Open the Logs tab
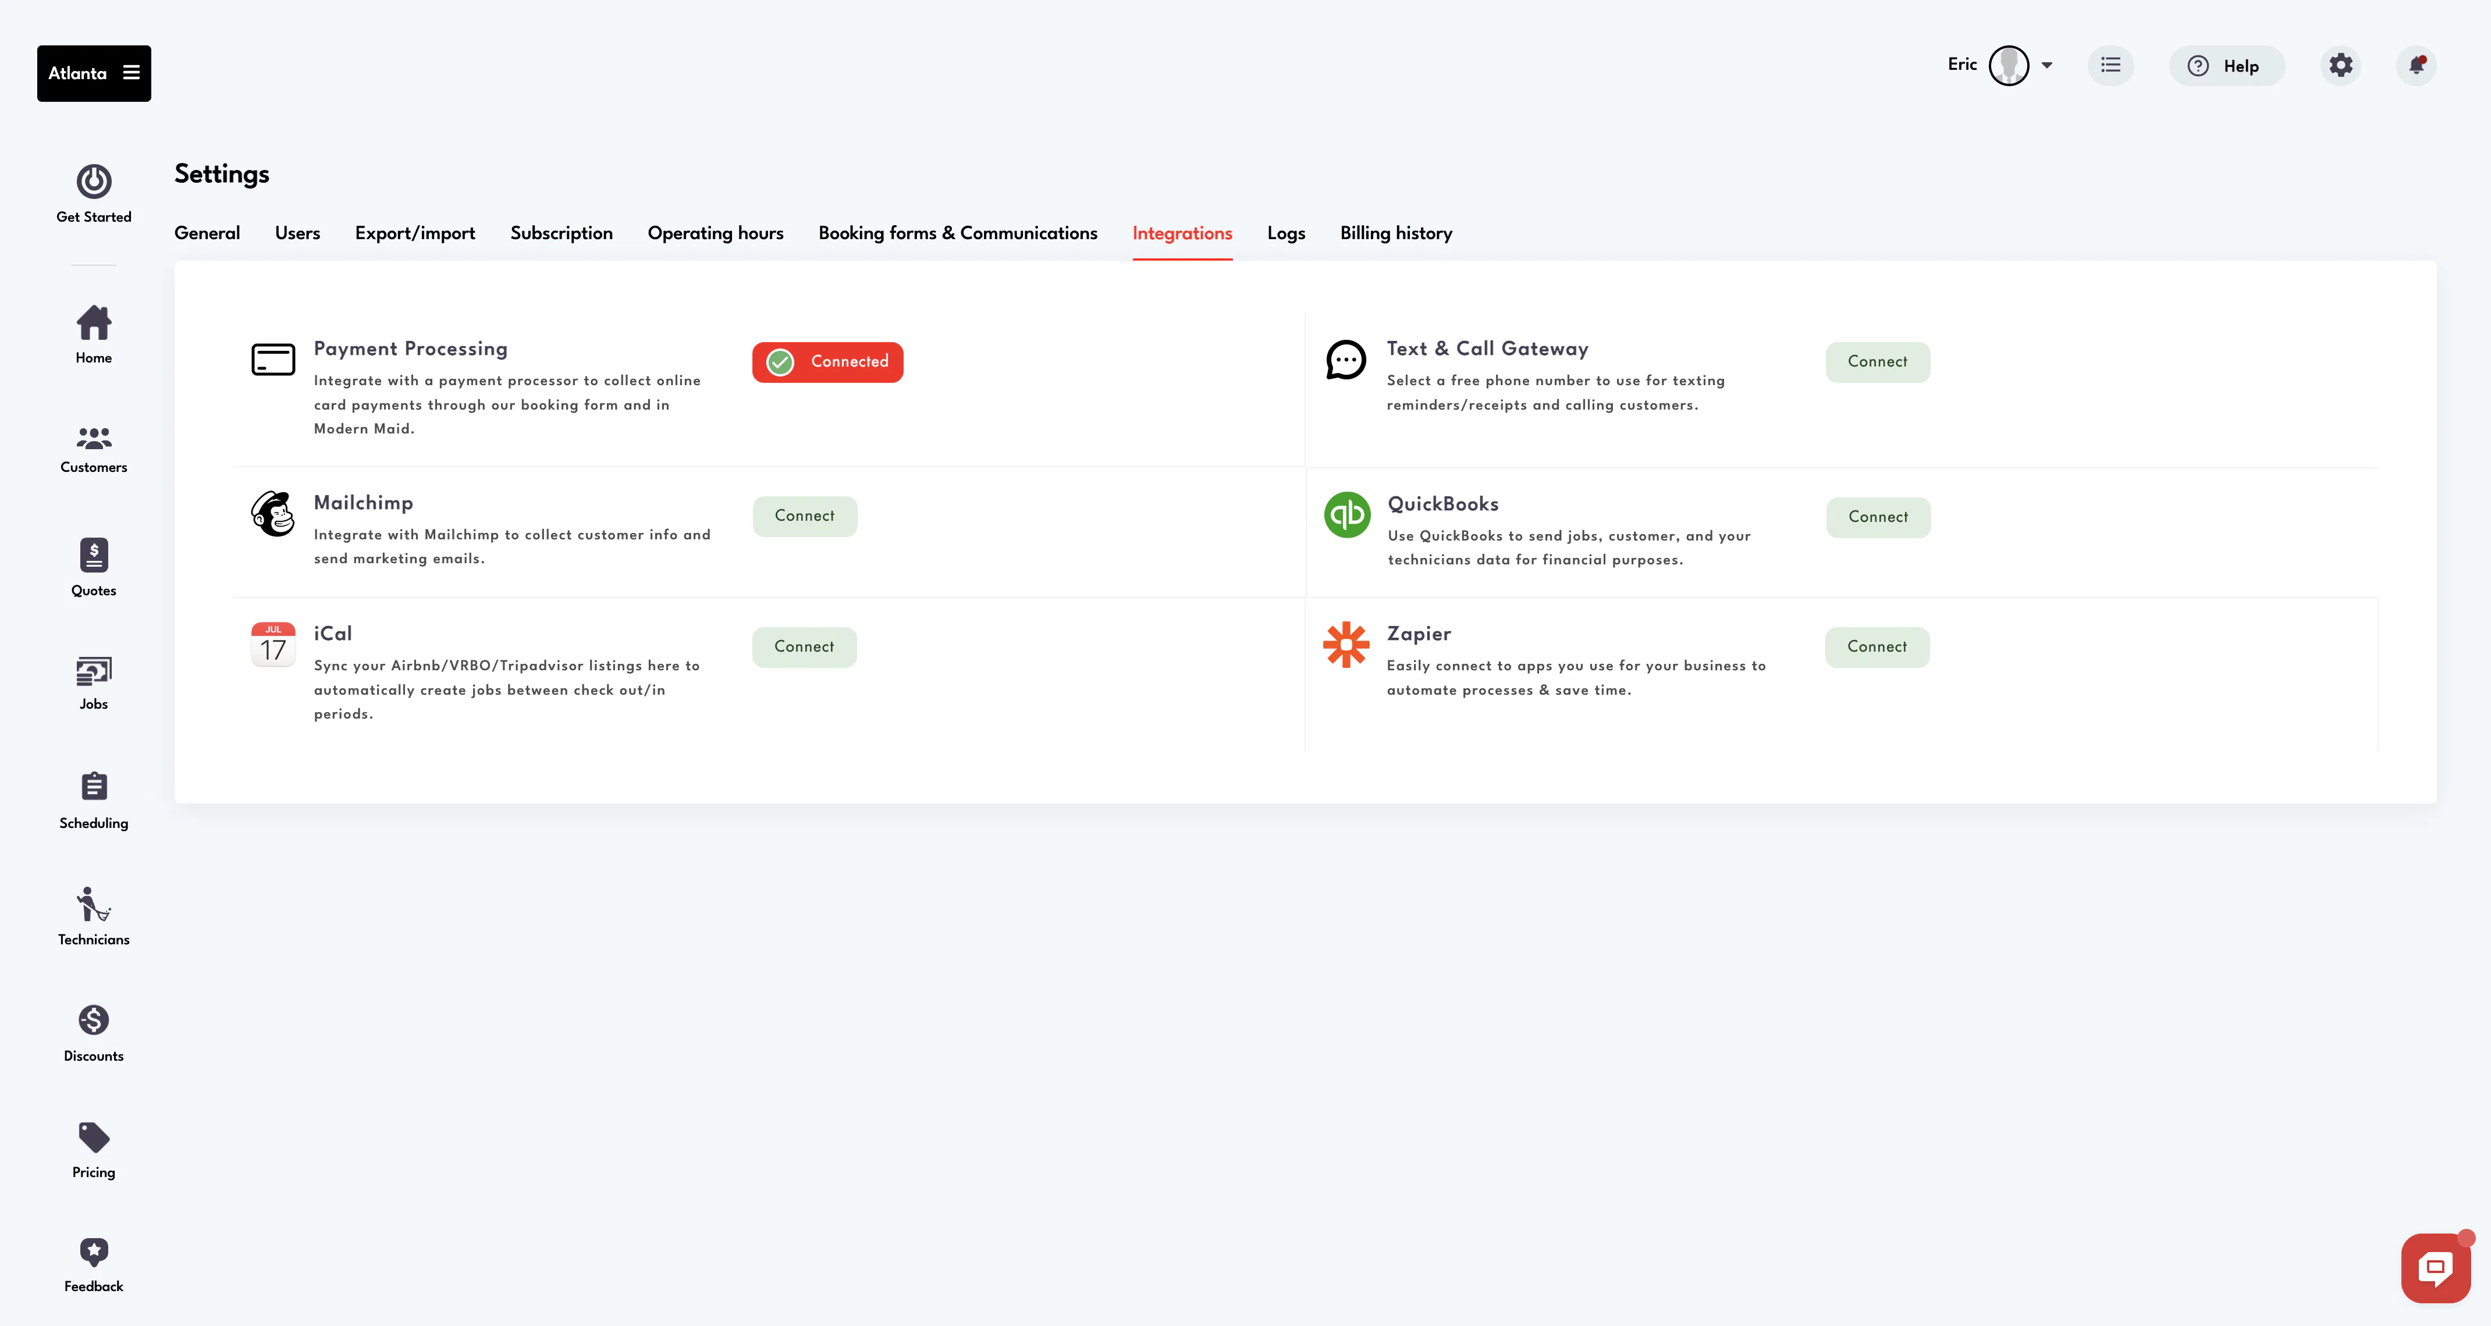2491x1326 pixels. coord(1286,233)
